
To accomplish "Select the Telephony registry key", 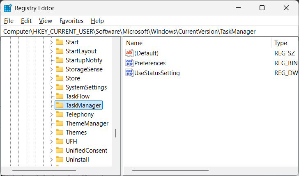I will (80, 114).
